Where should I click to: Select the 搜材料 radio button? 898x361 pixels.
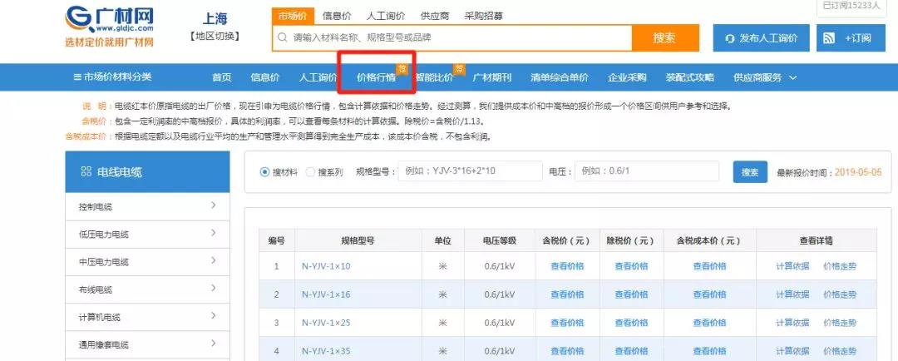point(264,172)
